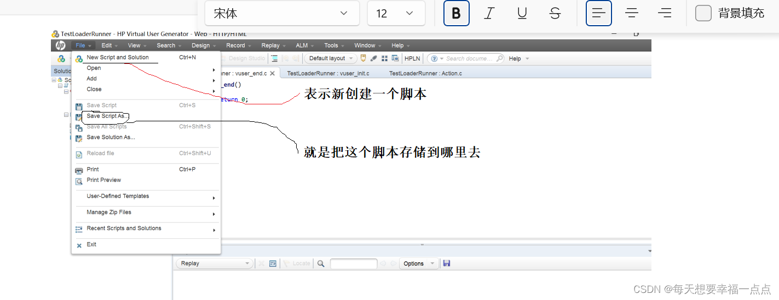Click the Recent Scripts list icon

click(x=79, y=229)
